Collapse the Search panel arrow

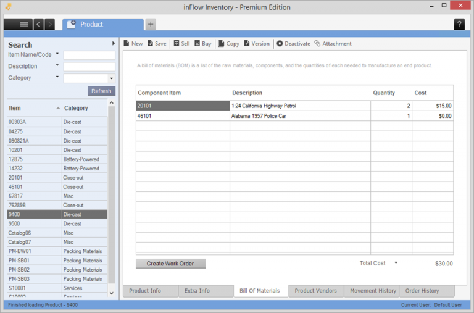[x=114, y=44]
